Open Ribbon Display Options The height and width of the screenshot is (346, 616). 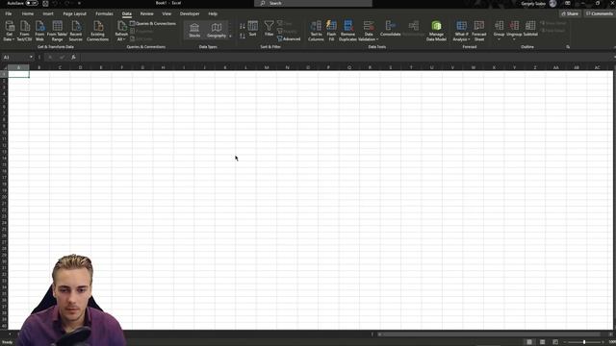(x=567, y=3)
